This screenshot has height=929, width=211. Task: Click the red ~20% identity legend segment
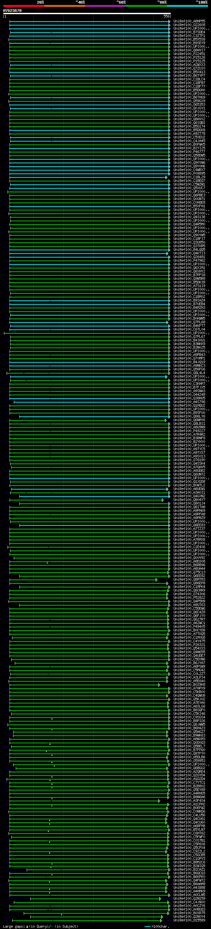point(23,6)
